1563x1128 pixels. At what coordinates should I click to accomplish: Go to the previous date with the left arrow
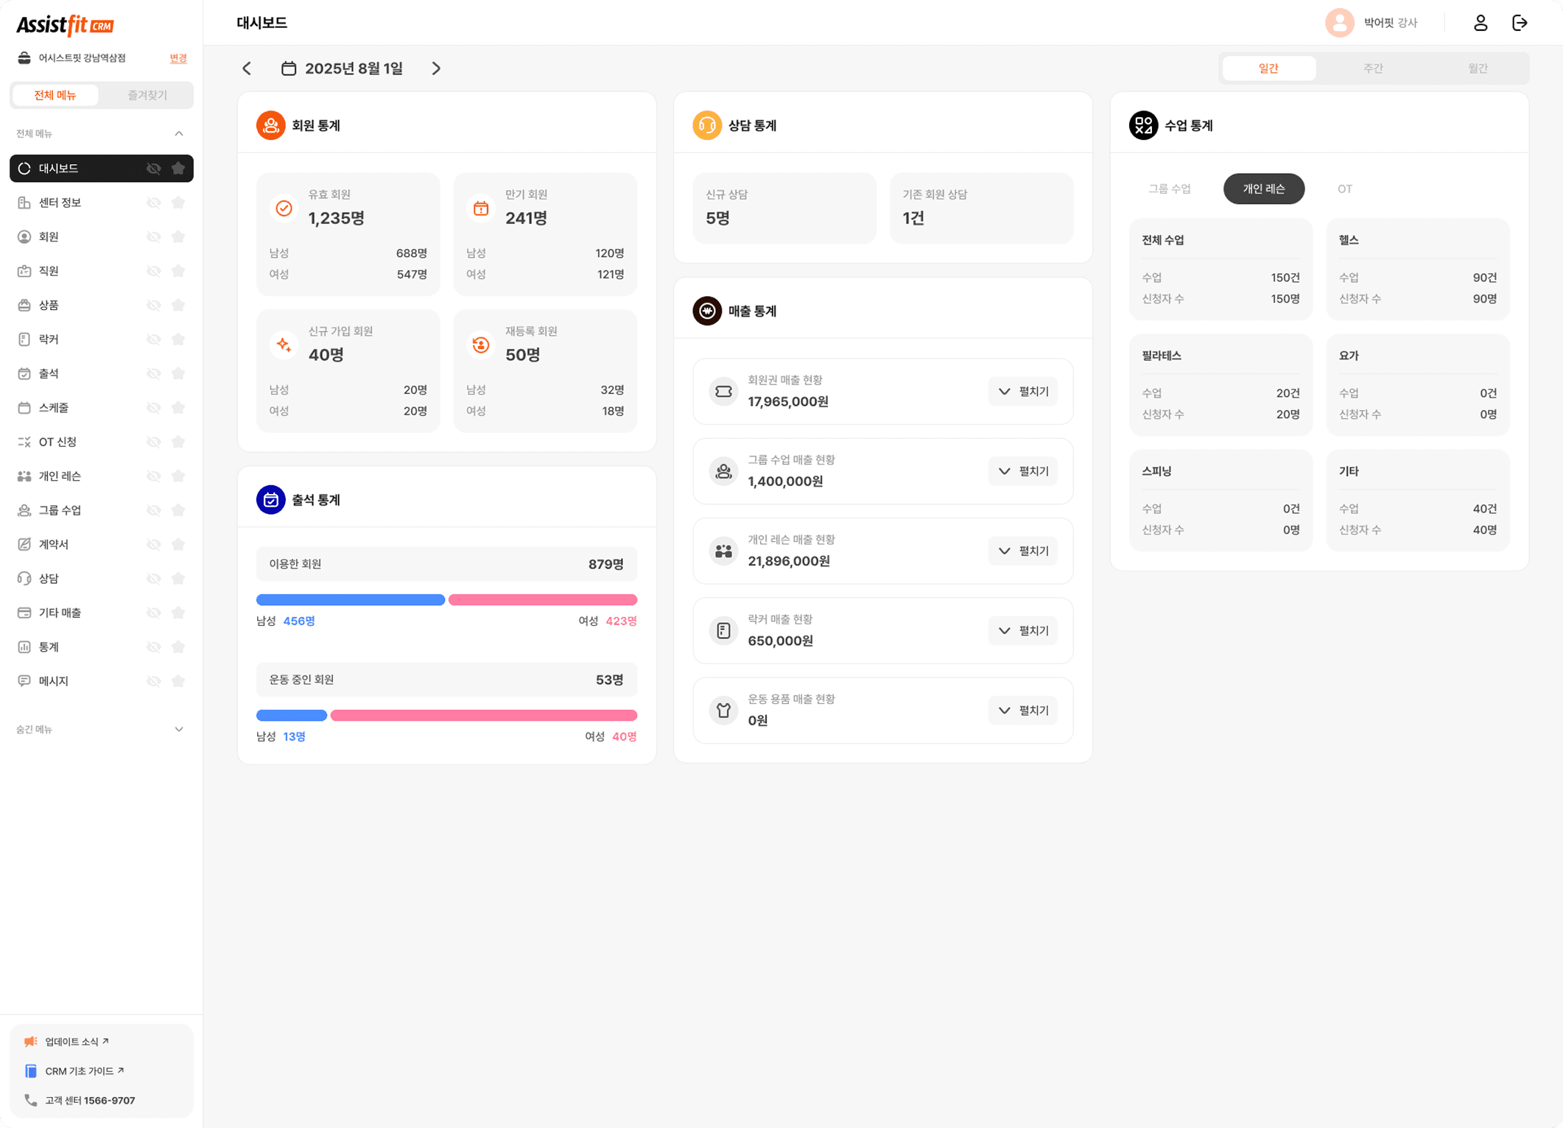247,68
